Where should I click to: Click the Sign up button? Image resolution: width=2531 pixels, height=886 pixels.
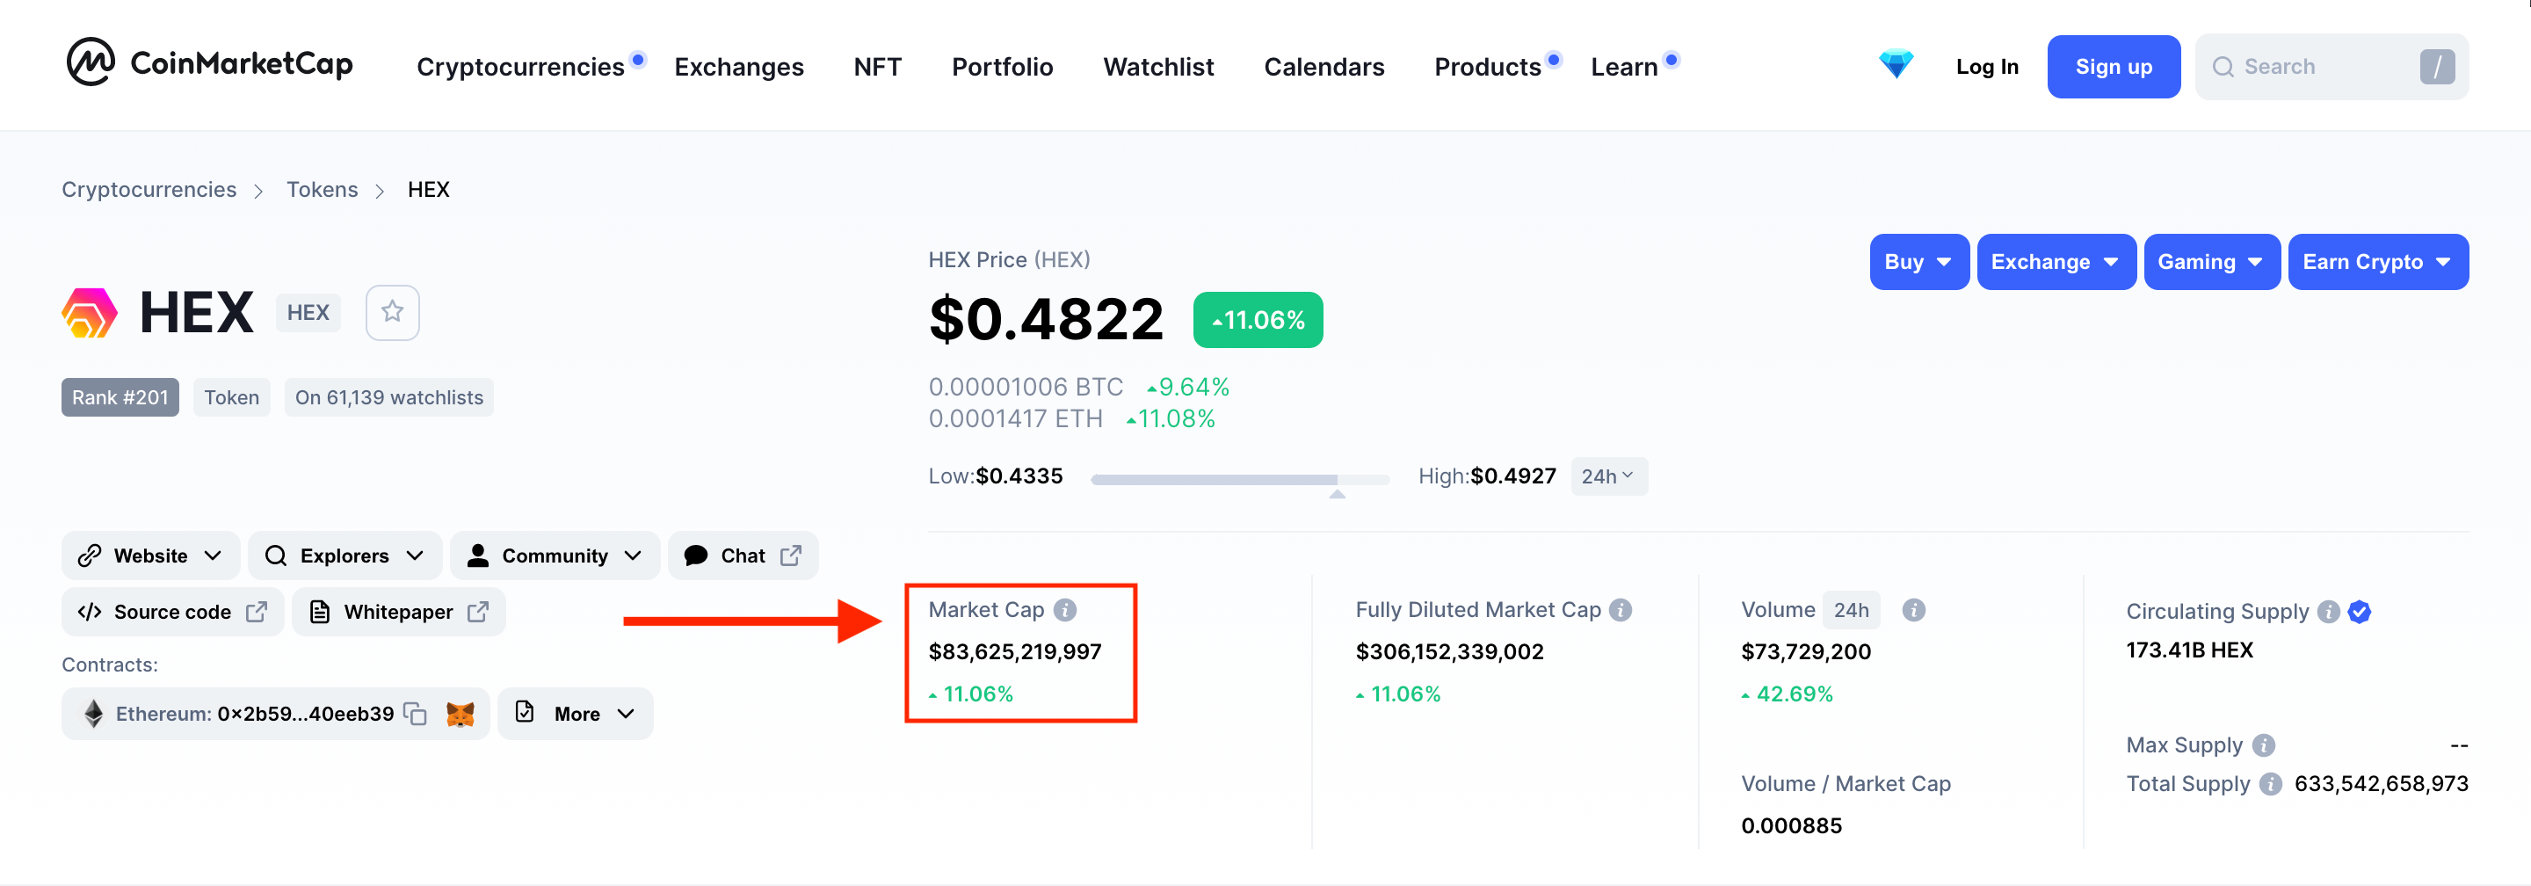coord(2114,67)
